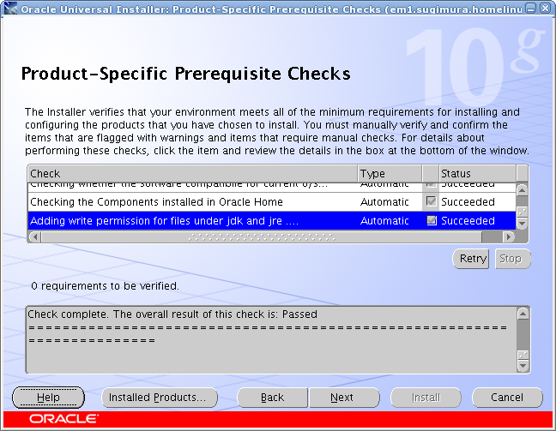
Task: Click the check list horizontal scrollbar thumb
Action: pyautogui.click(x=262, y=236)
